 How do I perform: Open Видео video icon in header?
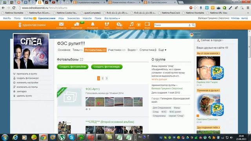147,25
